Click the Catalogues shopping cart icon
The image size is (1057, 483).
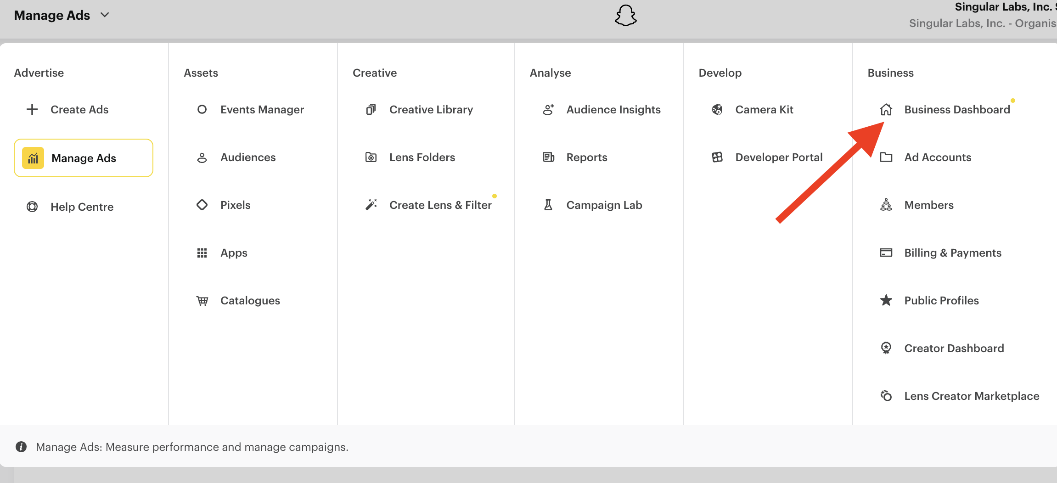click(x=202, y=301)
